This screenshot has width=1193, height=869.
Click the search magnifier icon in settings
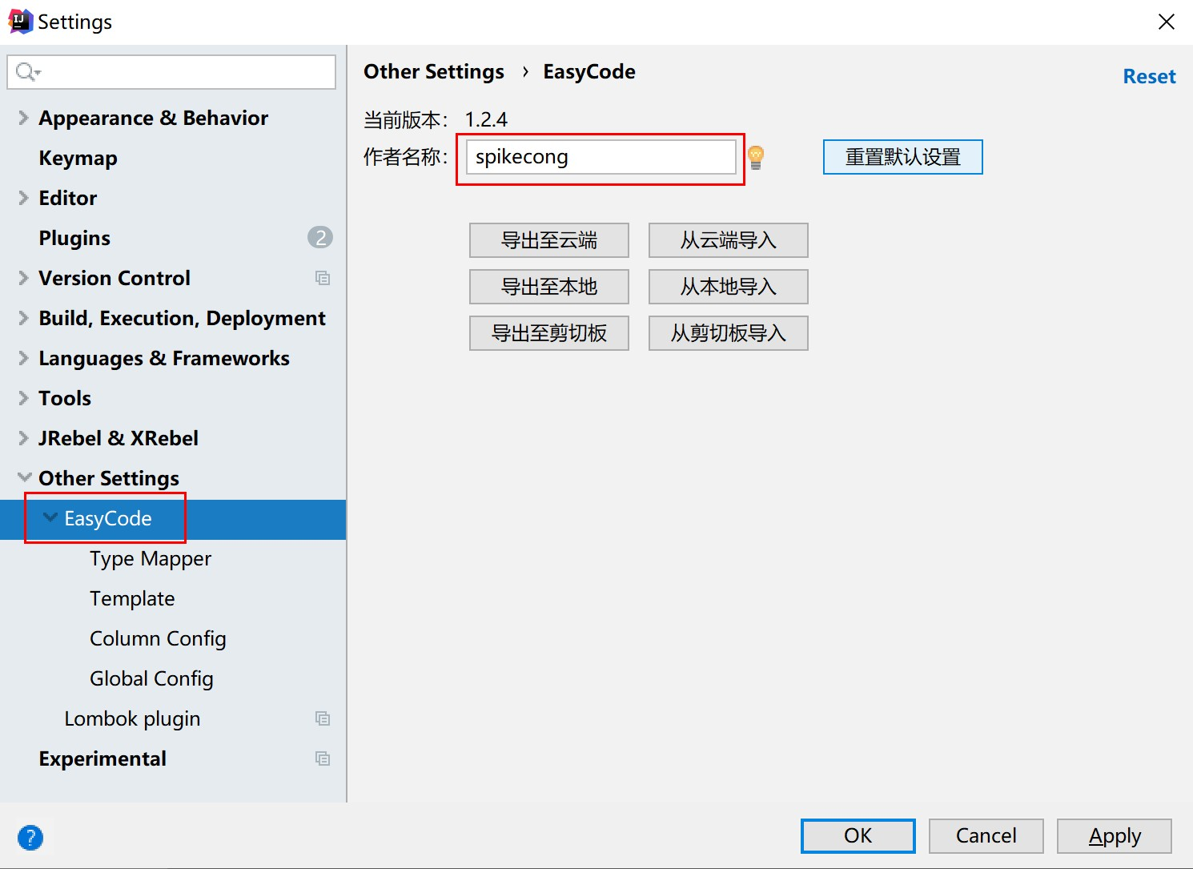[x=26, y=72]
